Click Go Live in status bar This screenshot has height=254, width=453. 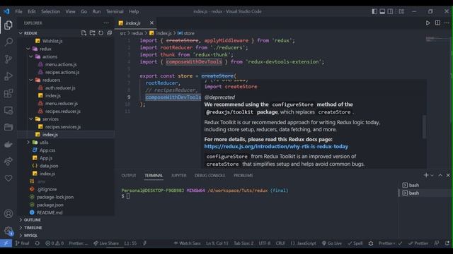pyautogui.click(x=332, y=243)
